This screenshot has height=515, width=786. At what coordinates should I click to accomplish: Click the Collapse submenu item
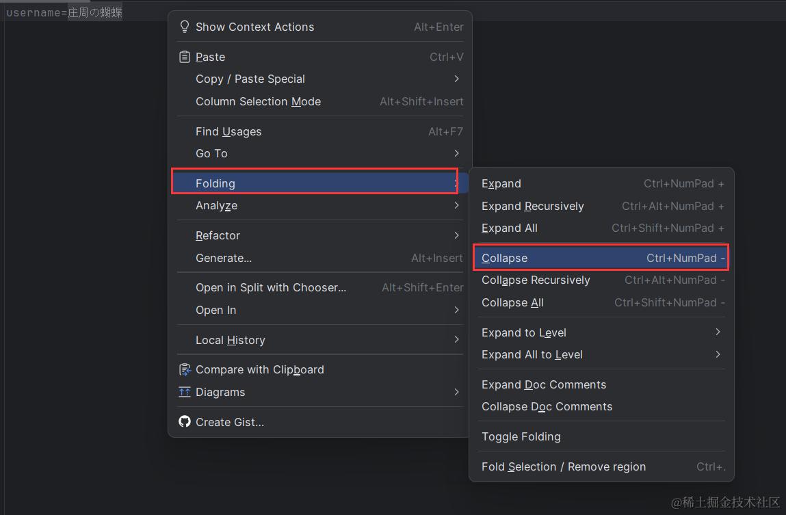pos(601,258)
